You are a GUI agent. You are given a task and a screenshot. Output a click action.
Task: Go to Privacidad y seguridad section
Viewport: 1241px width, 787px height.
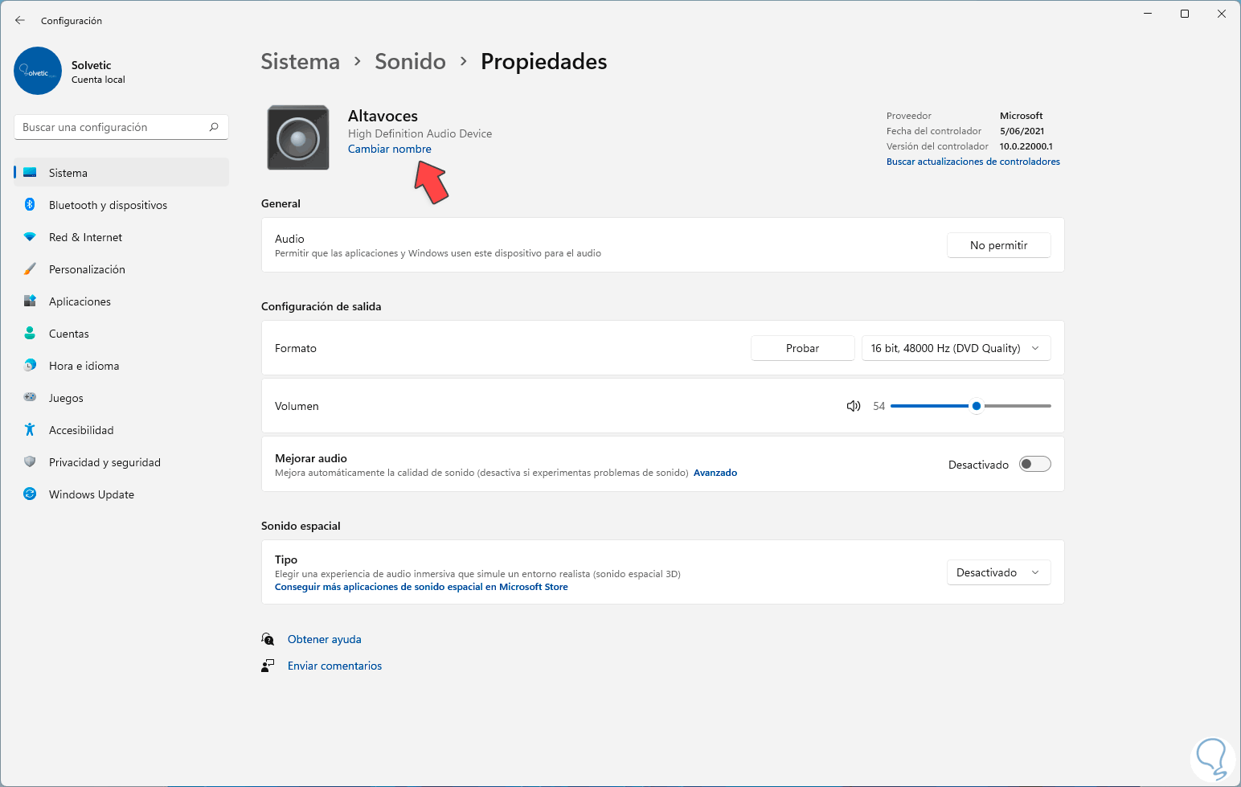tap(104, 462)
